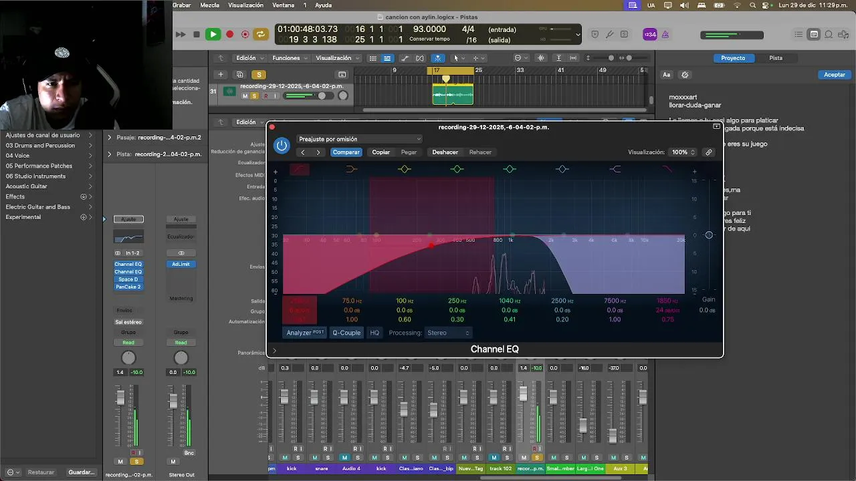This screenshot has height=481, width=856.
Task: Toggle the global Solo S button in track header
Action: [x=259, y=74]
